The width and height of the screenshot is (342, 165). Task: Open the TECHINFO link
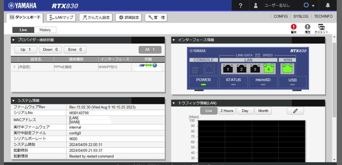coord(323,16)
